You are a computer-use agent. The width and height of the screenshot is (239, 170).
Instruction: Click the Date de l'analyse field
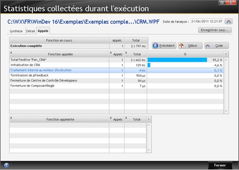(207, 21)
